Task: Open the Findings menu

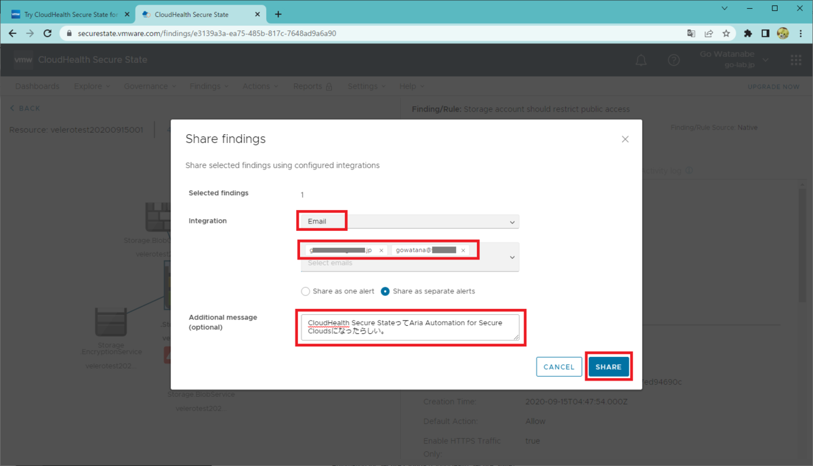Action: (209, 86)
